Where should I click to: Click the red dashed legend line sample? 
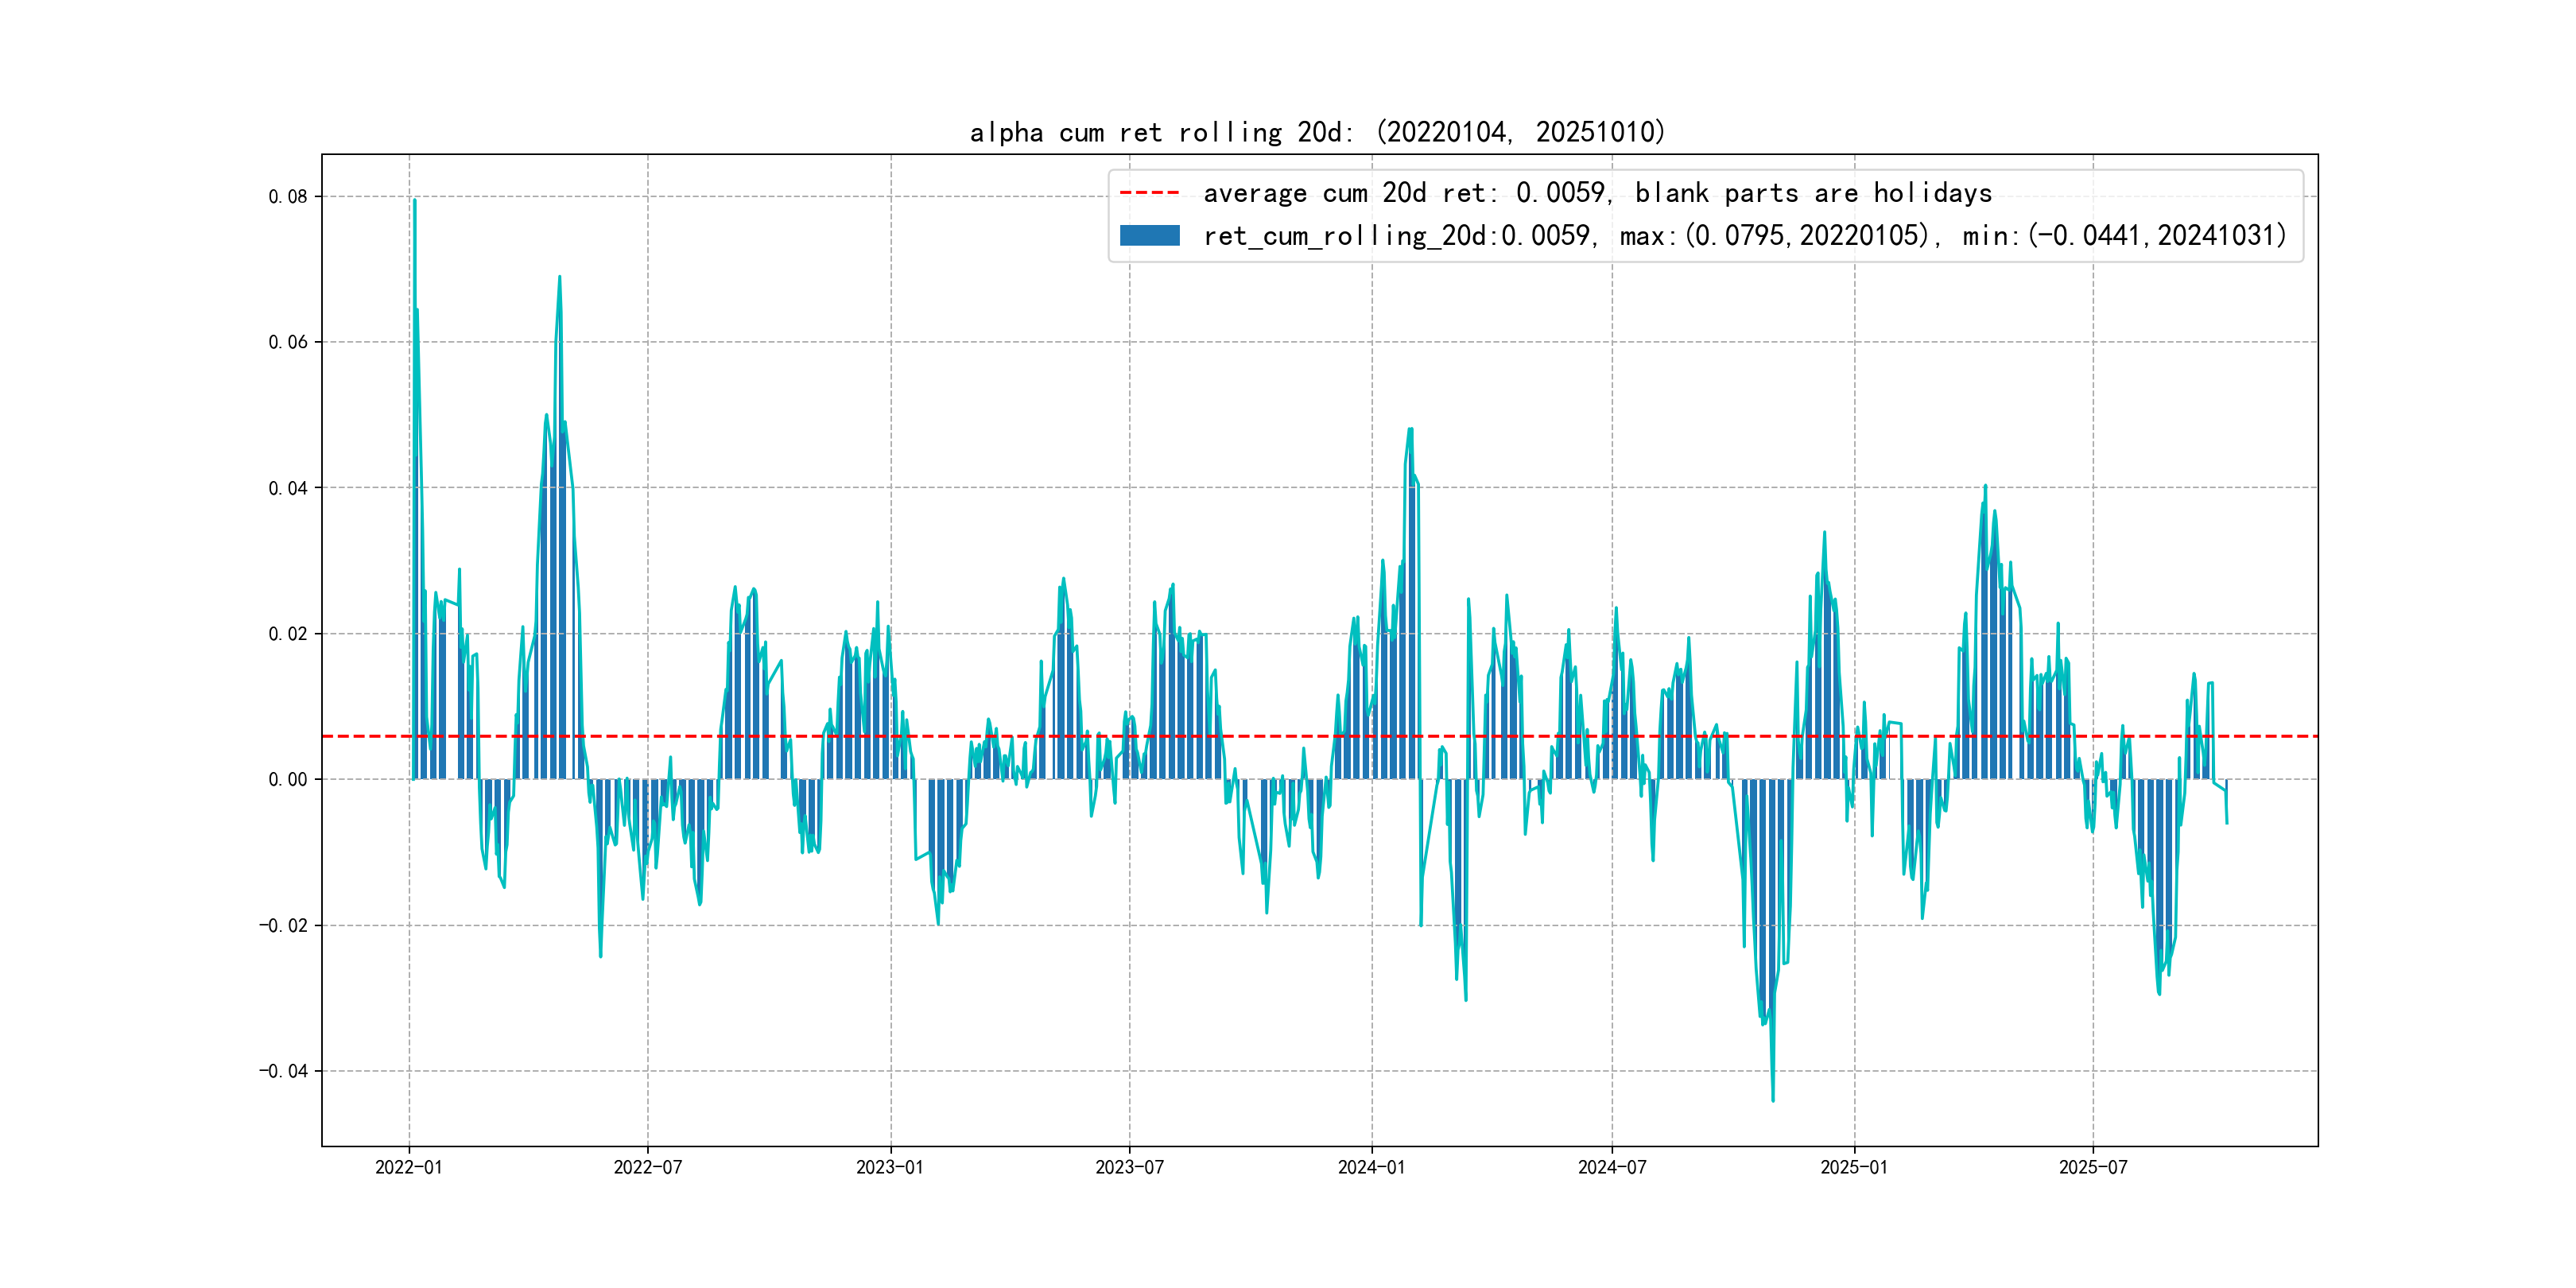pos(1149,192)
